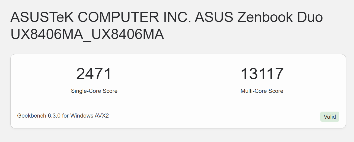Select the Multi-Core Score label
Image resolution: width=354 pixels, height=142 pixels.
pyautogui.click(x=262, y=91)
